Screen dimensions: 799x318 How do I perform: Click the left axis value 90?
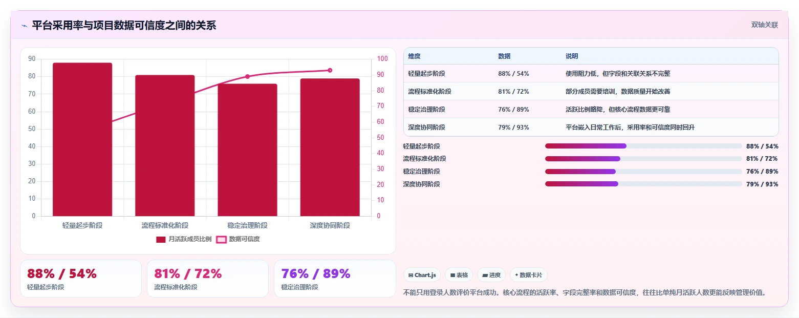(x=32, y=59)
